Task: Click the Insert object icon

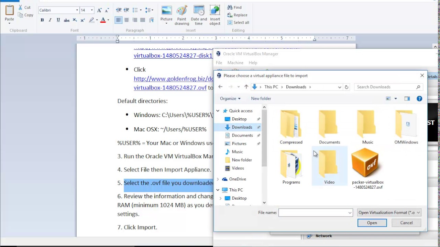Action: click(x=215, y=10)
